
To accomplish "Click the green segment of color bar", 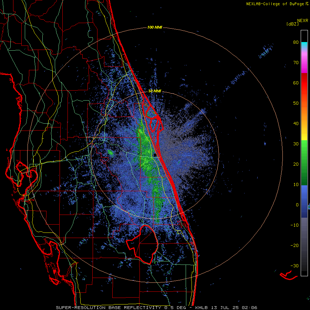I will tap(304, 163).
